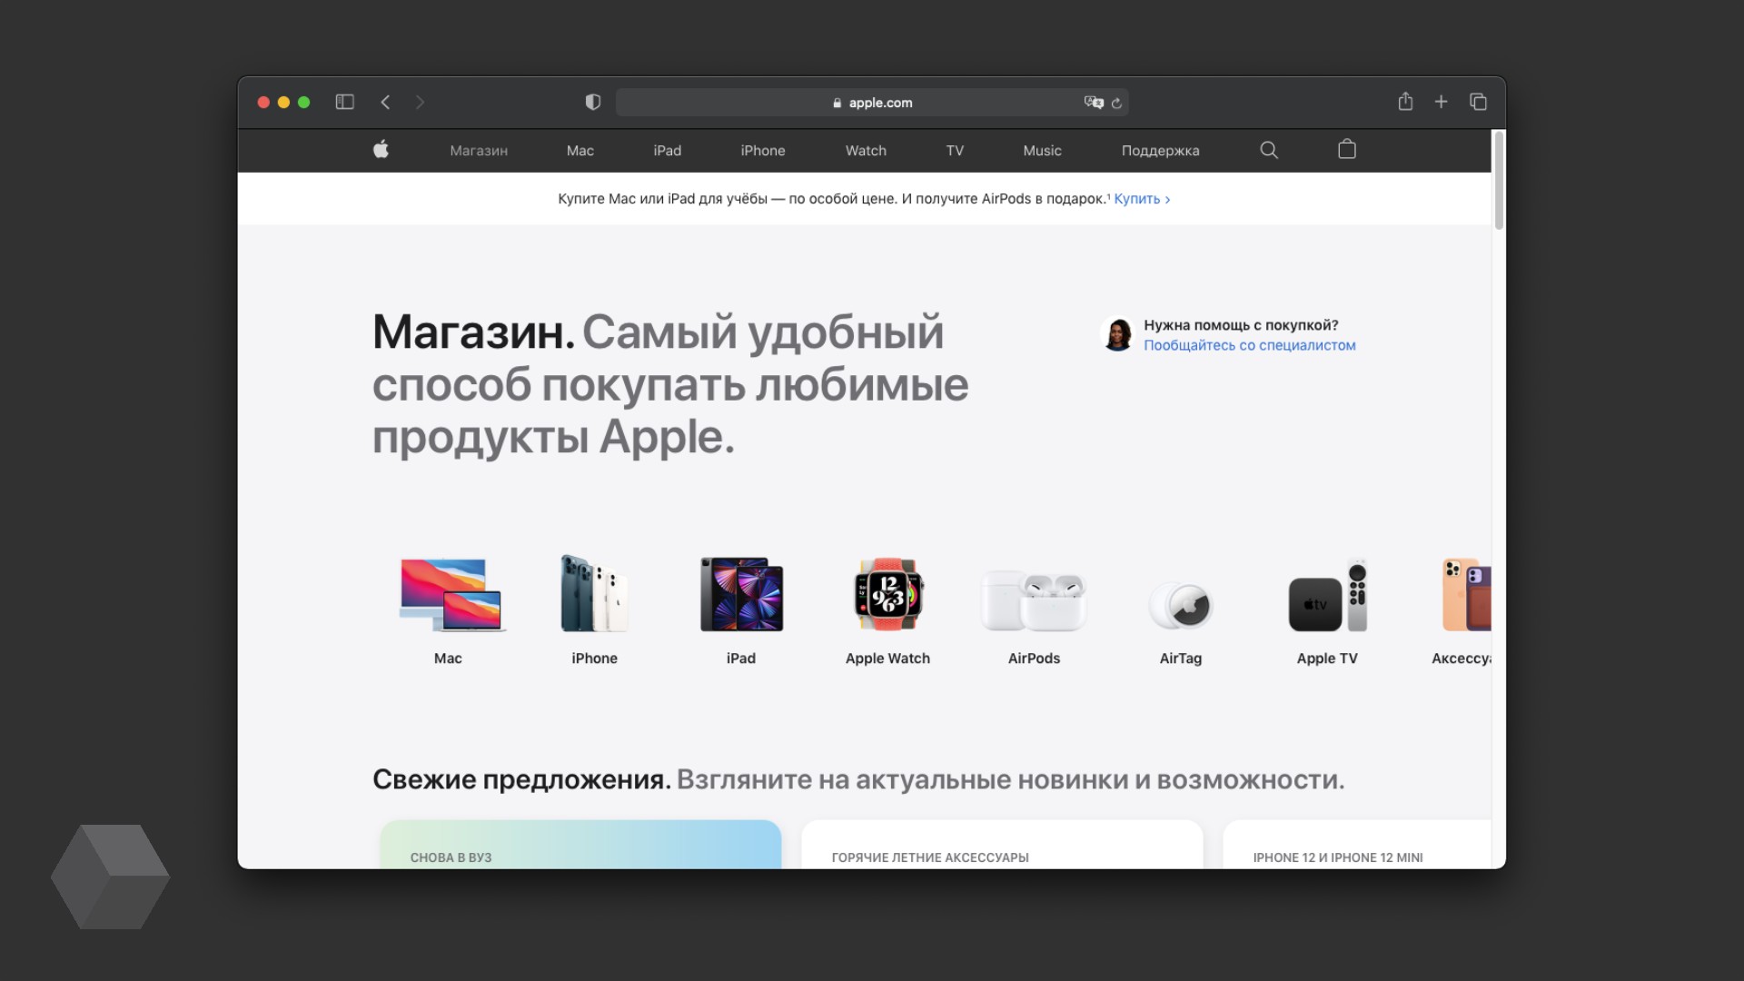Click the AirTag category label
Screen dimensions: 1744x981
coord(1180,659)
